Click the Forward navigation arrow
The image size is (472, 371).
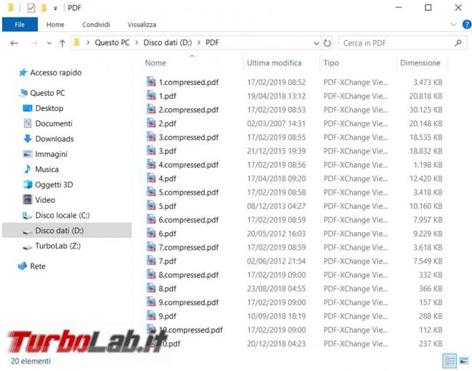click(34, 44)
